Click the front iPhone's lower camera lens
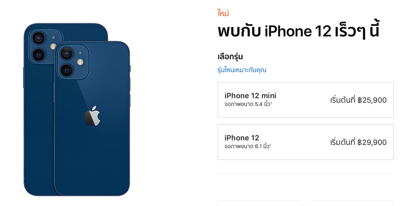 coord(66,70)
